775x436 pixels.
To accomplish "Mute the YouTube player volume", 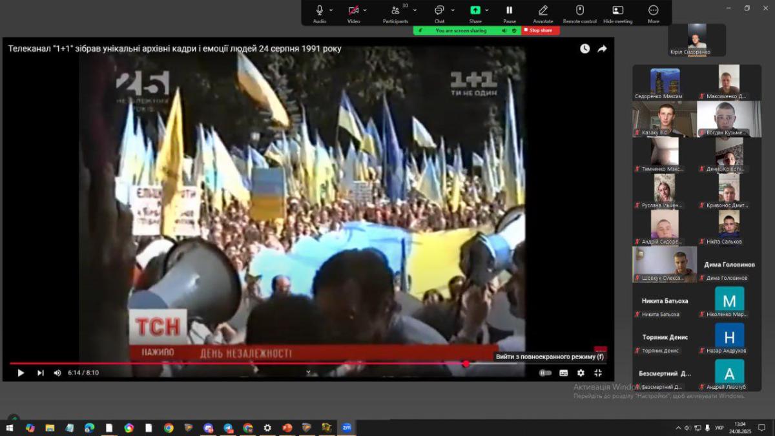I will click(x=57, y=373).
